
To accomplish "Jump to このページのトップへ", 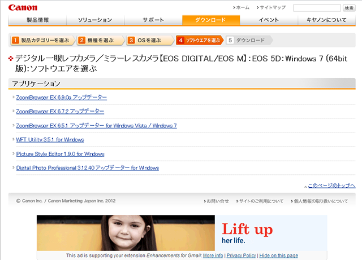I will [x=331, y=186].
